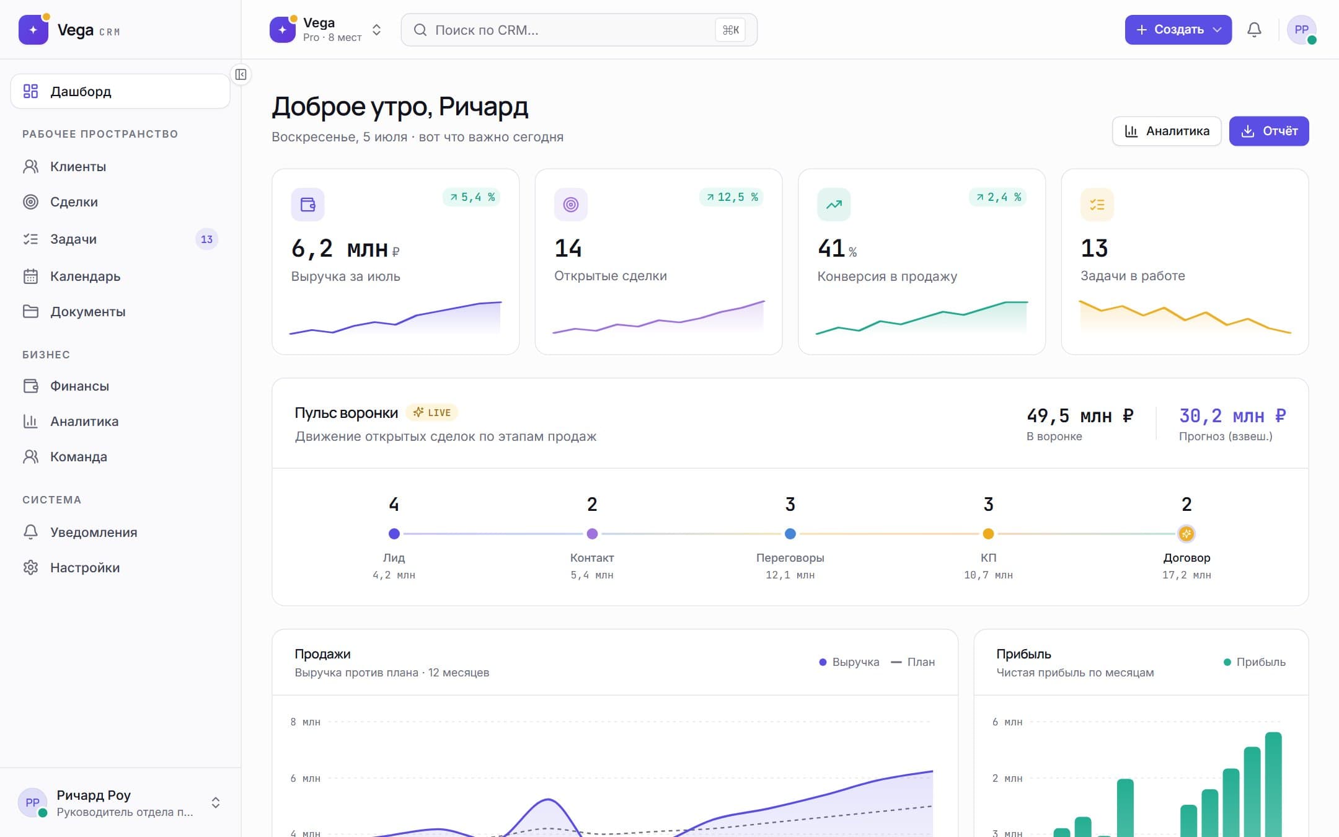Viewport: 1339px width, 837px height.
Task: Click the 12,5 % growth badge
Action: 731,197
